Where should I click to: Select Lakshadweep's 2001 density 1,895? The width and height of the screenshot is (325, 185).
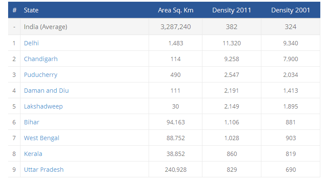point(290,107)
